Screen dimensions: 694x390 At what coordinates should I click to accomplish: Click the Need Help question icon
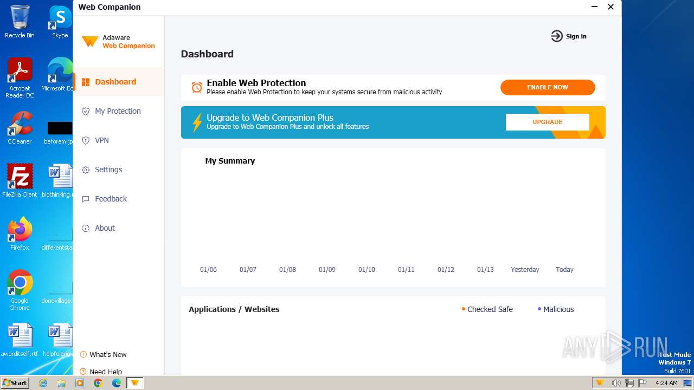(83, 372)
